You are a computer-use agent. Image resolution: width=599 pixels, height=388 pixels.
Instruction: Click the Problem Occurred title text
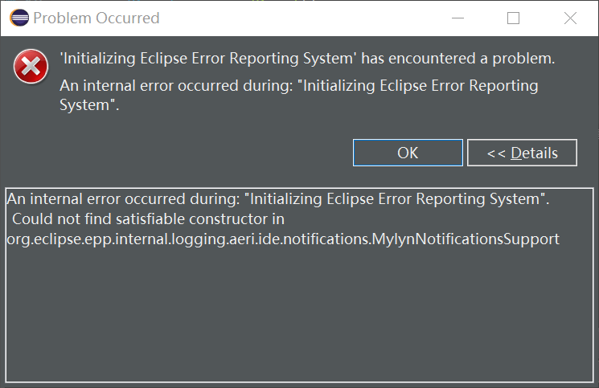96,18
